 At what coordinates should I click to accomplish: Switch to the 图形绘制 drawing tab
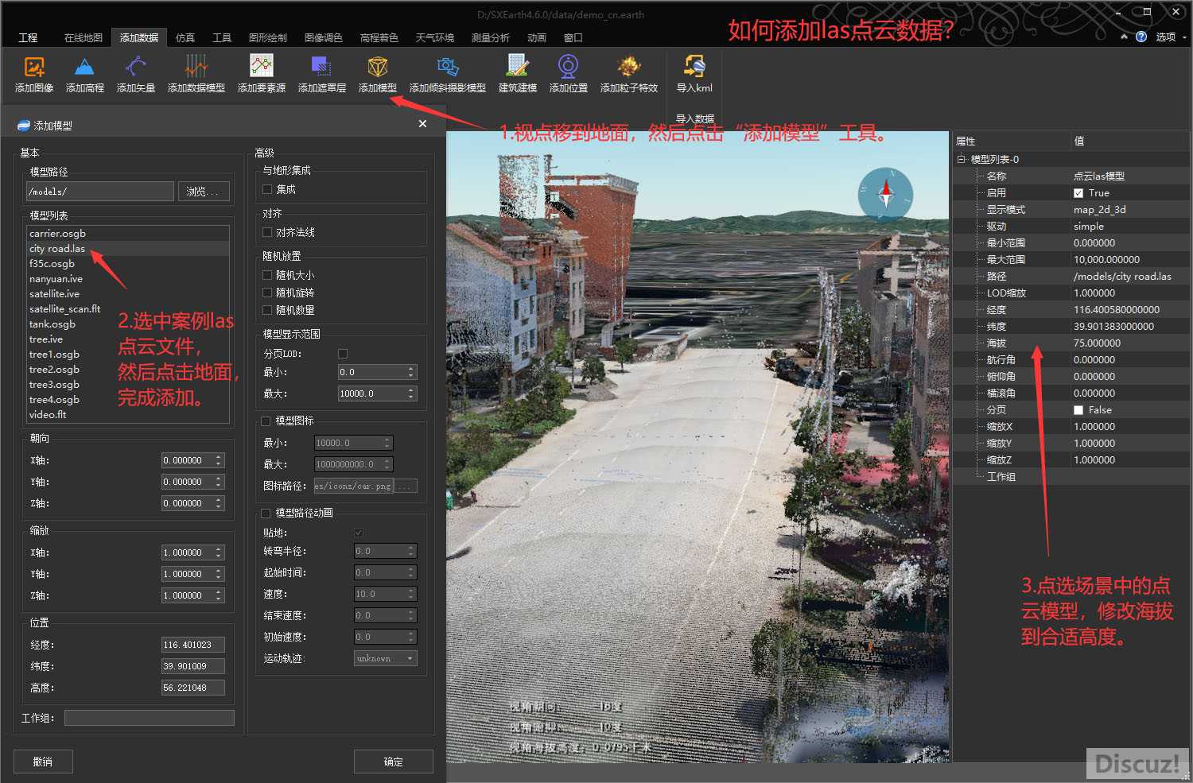pos(268,37)
